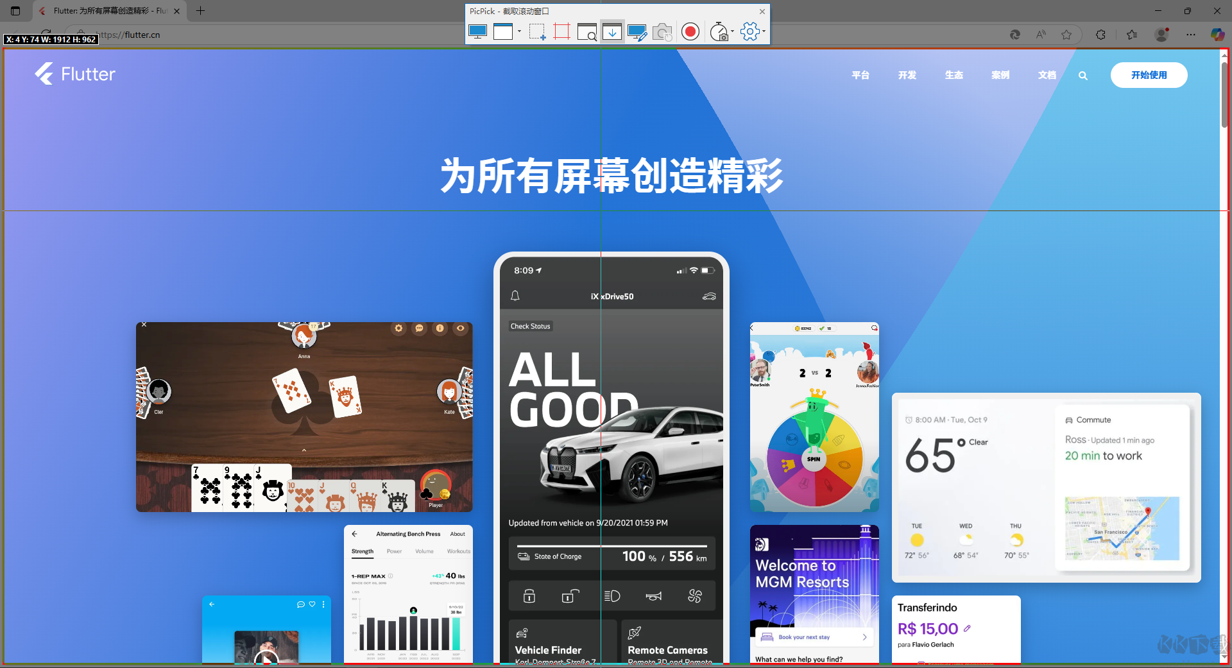Image resolution: width=1232 pixels, height=668 pixels.
Task: Expand the window capture dropdown arrow
Action: pos(520,31)
